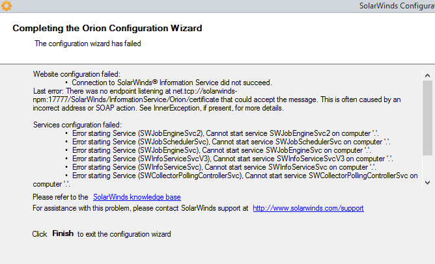435x264 pixels.
Task: Click 'Connection to SolarWinds Information Service did not succeed'
Action: (x=172, y=83)
